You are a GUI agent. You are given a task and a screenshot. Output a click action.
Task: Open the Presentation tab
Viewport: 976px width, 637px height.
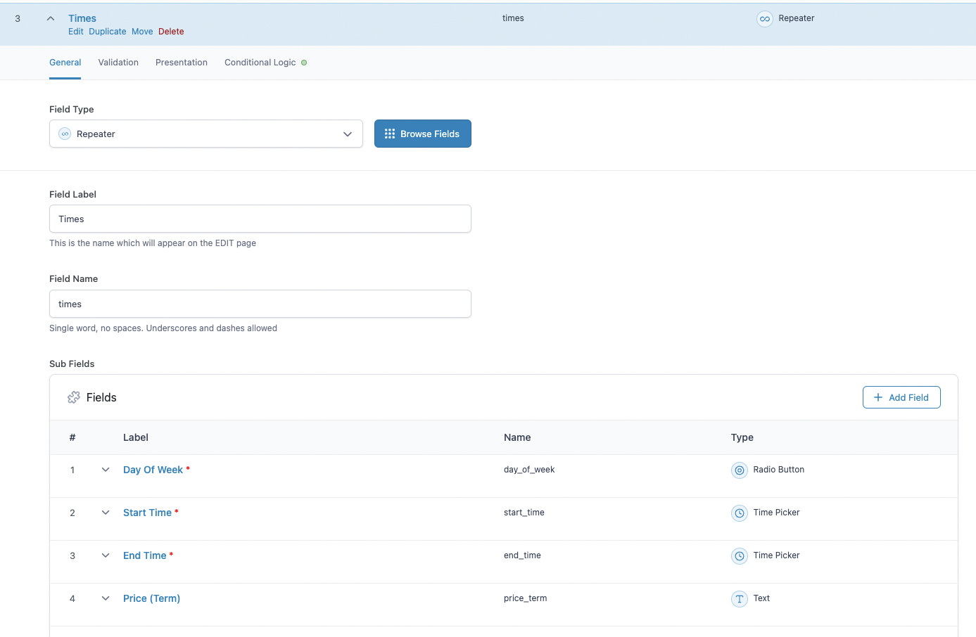182,63
